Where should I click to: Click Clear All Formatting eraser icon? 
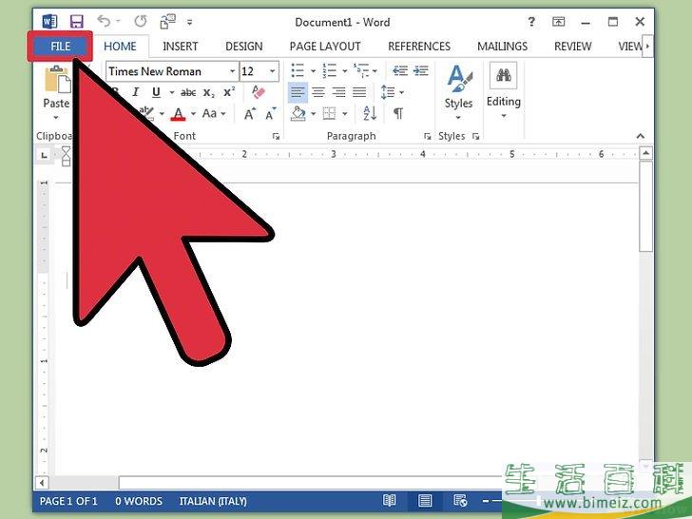259,92
